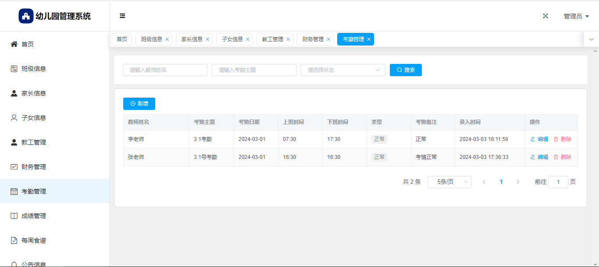Open 成绩管理 in the sidebar

[34, 216]
